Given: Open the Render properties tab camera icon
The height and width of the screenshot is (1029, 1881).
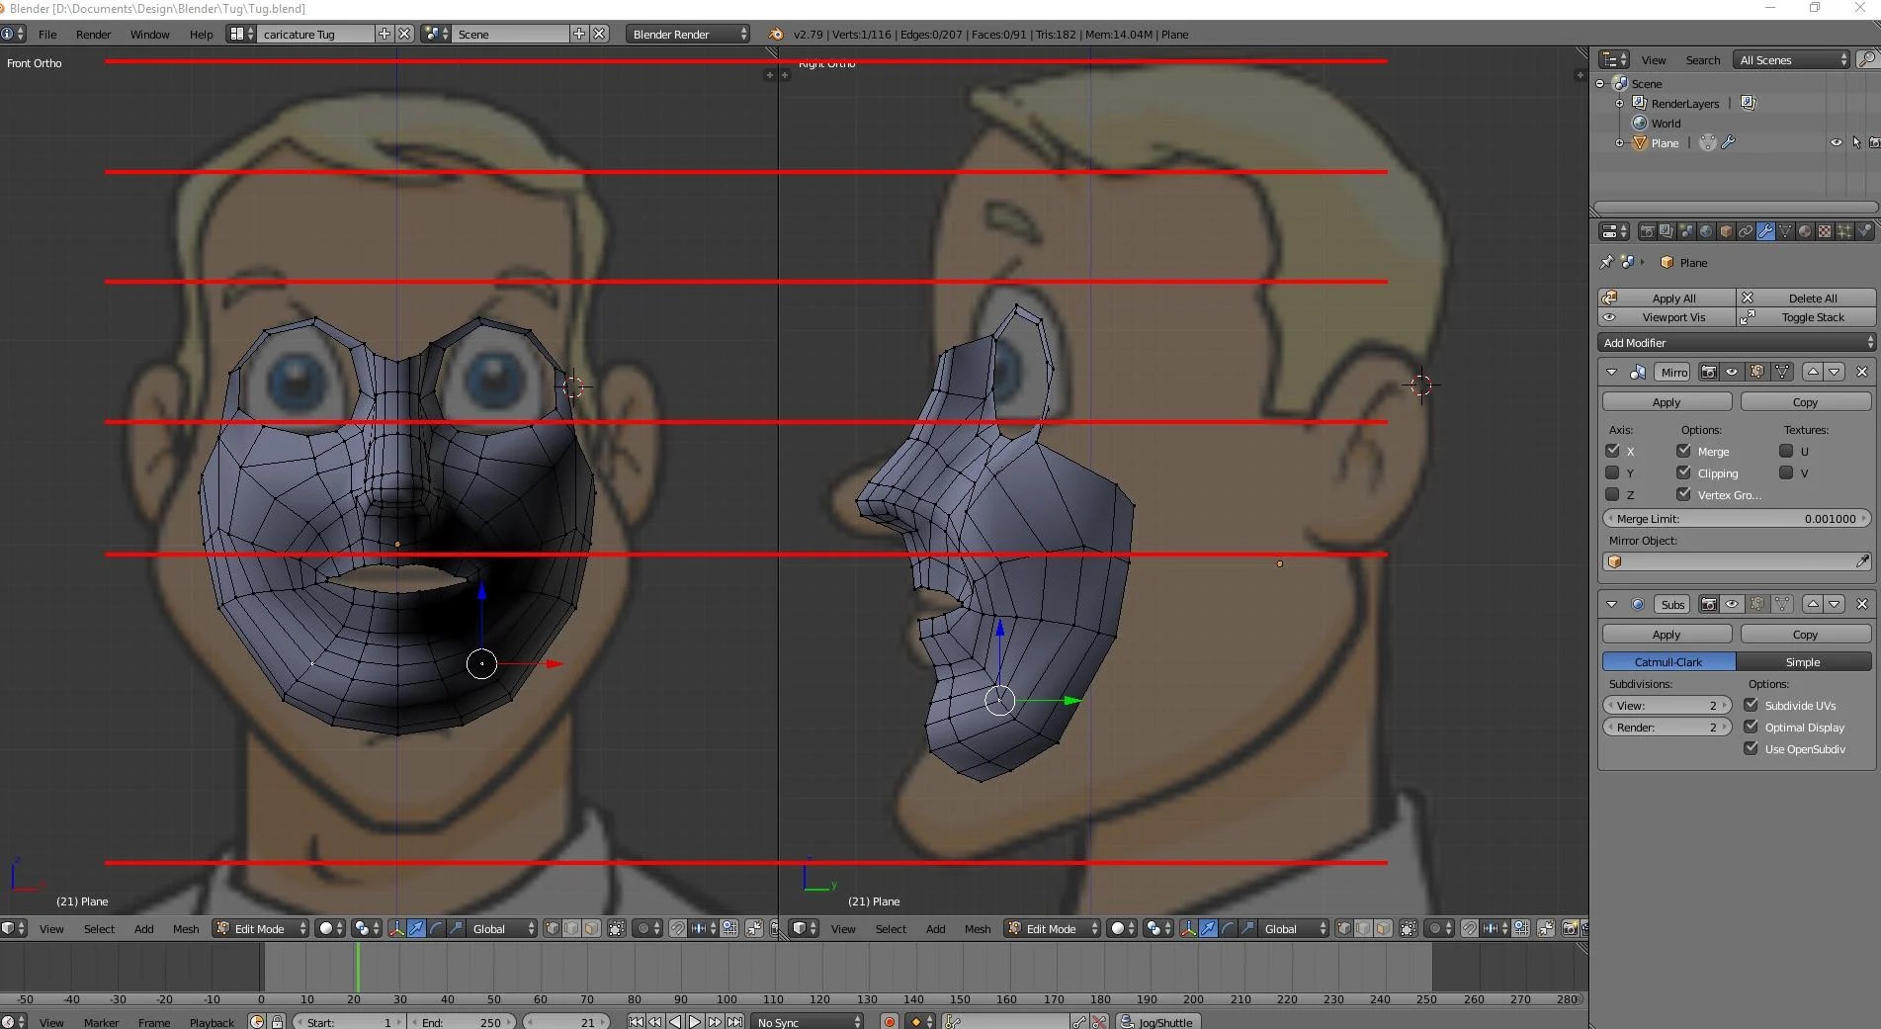Looking at the screenshot, I should (x=1647, y=231).
